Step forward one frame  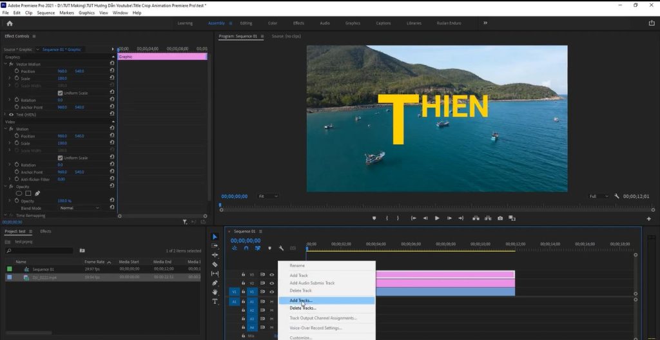[x=449, y=218]
